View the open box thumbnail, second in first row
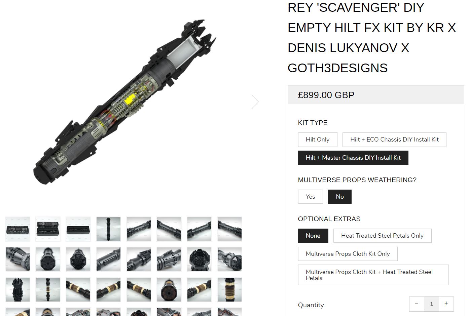This screenshot has height=316, width=468. click(x=48, y=229)
